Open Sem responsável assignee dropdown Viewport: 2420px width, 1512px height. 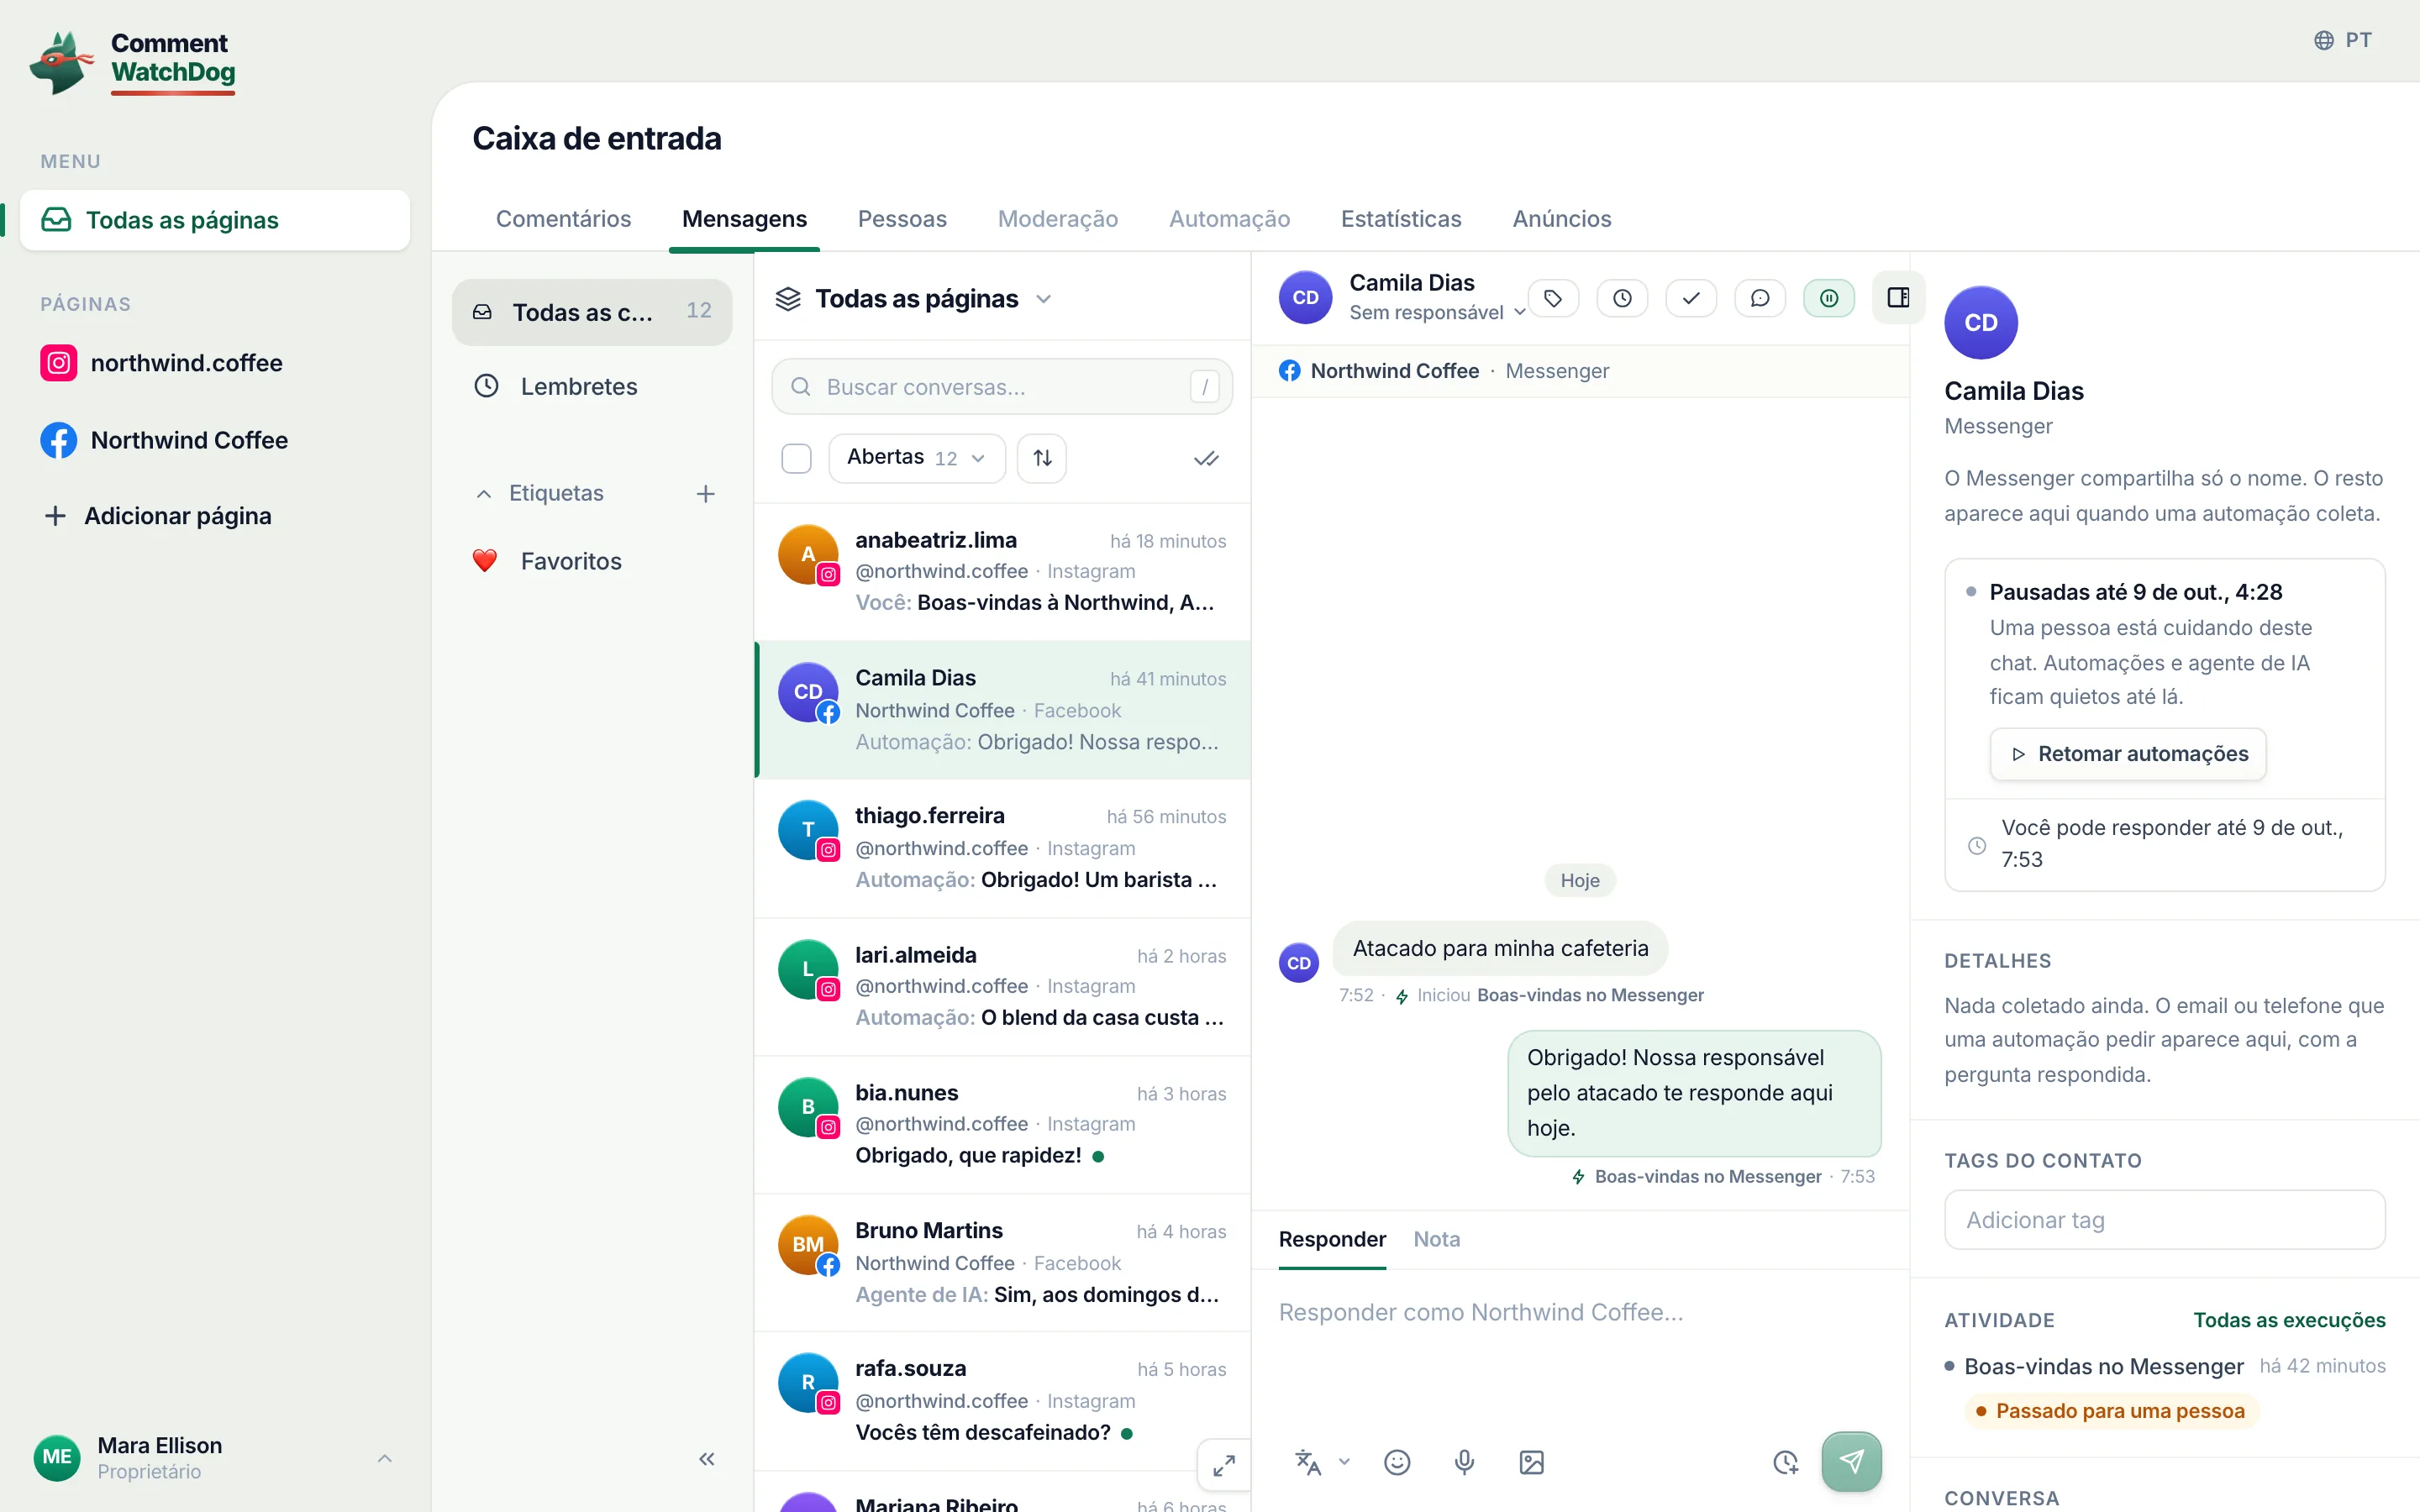pos(1437,313)
